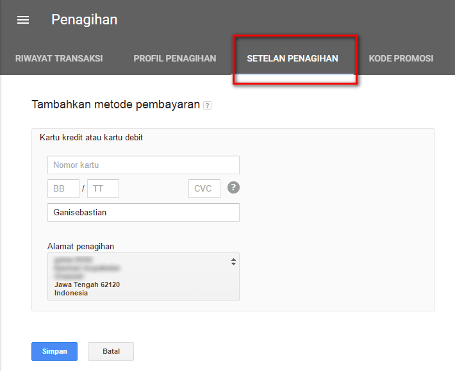Click the Kartu kredit atau kartu debit label
This screenshot has width=455, height=371.
[x=91, y=138]
